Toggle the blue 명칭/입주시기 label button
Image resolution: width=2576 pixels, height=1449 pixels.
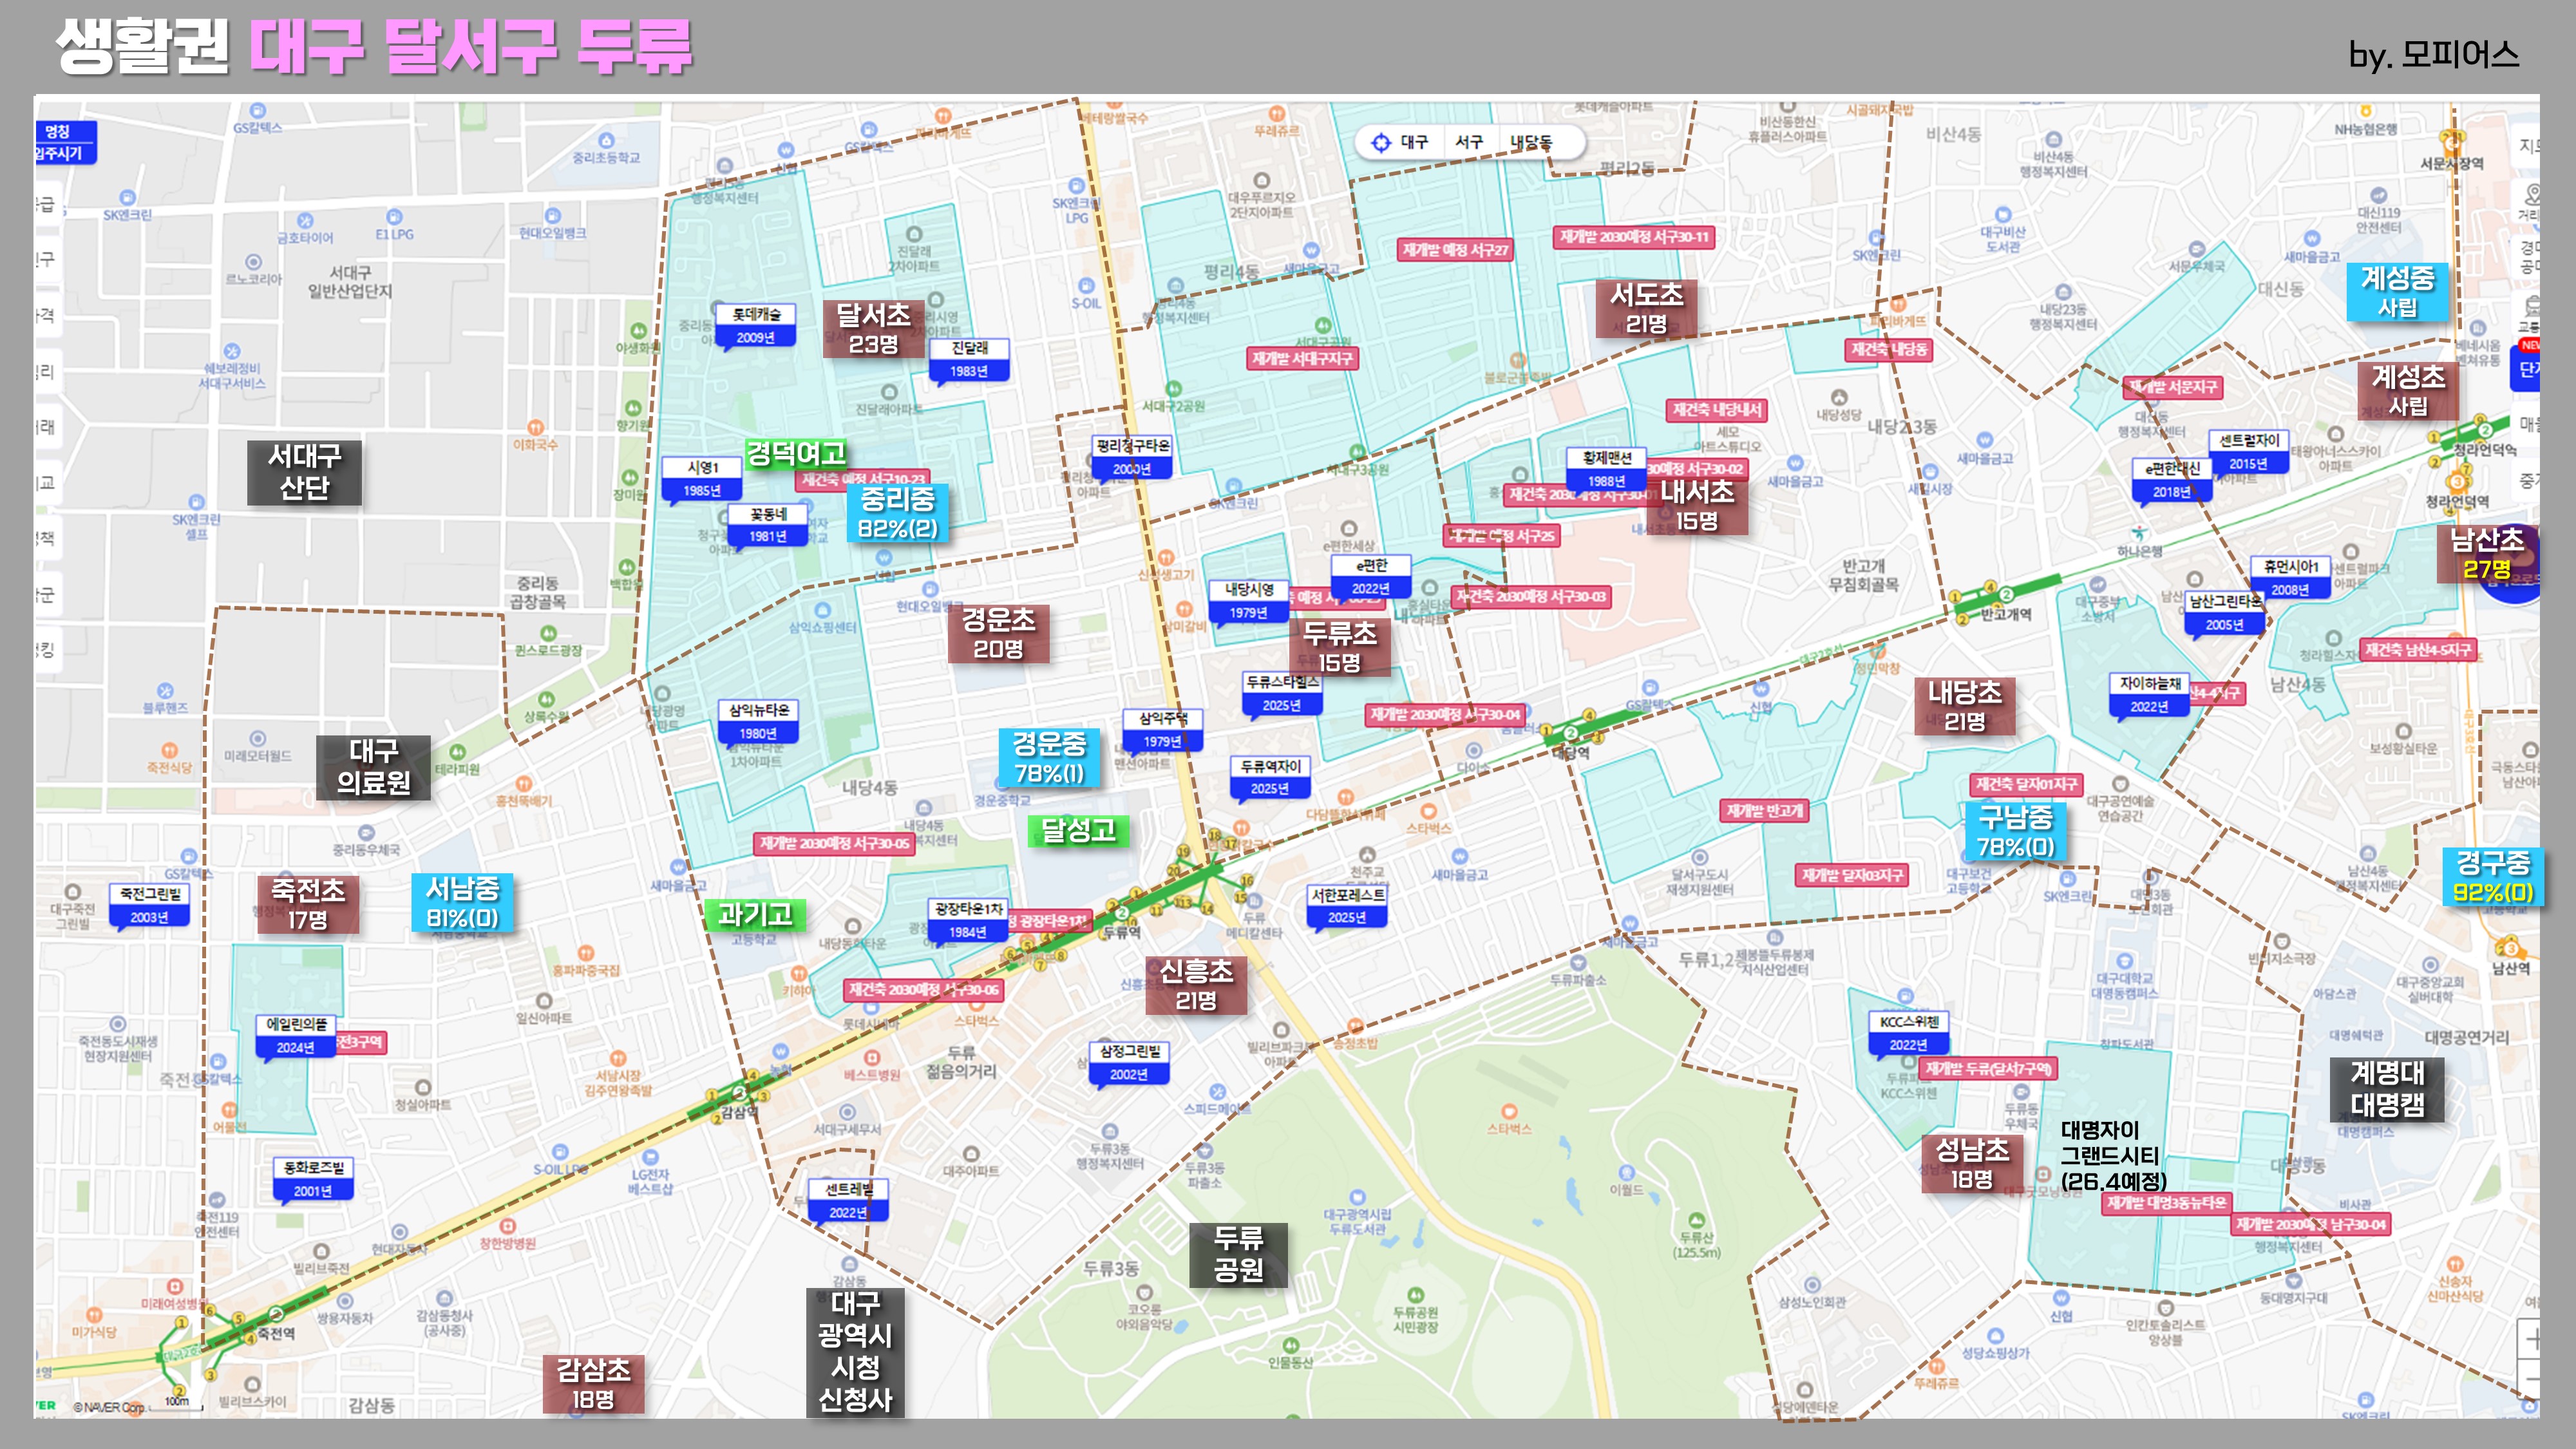[x=64, y=142]
